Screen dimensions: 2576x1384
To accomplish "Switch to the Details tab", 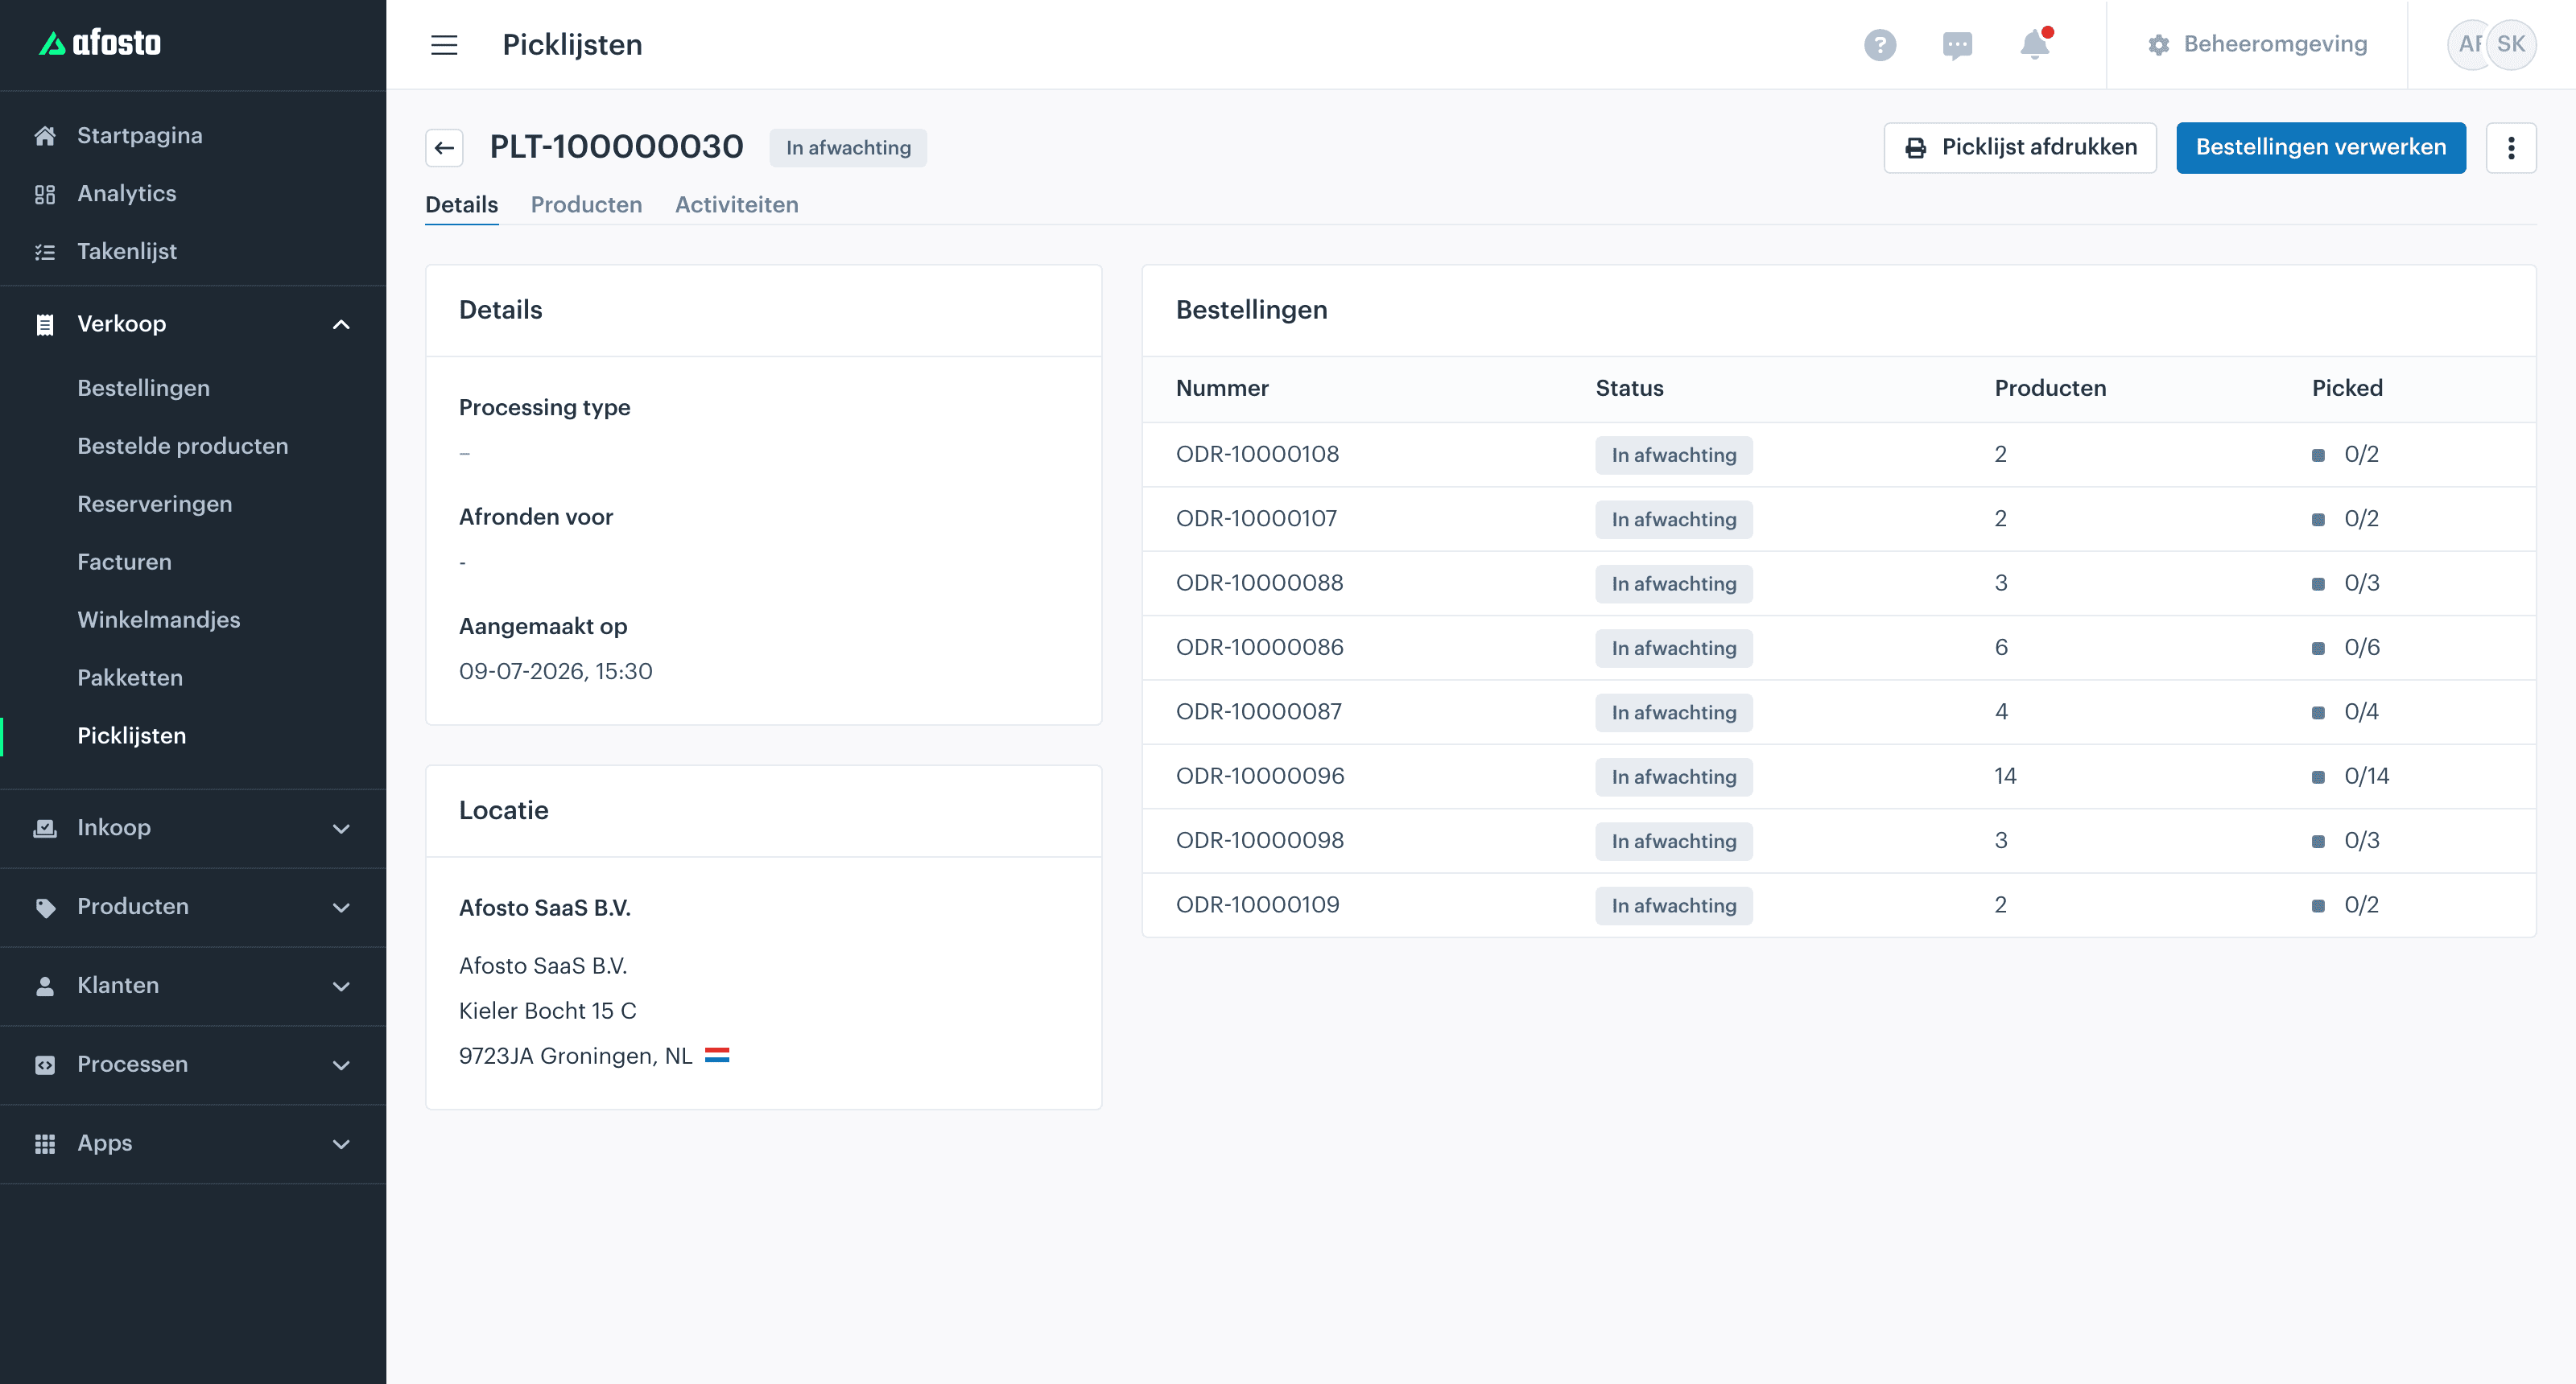I will point(461,205).
